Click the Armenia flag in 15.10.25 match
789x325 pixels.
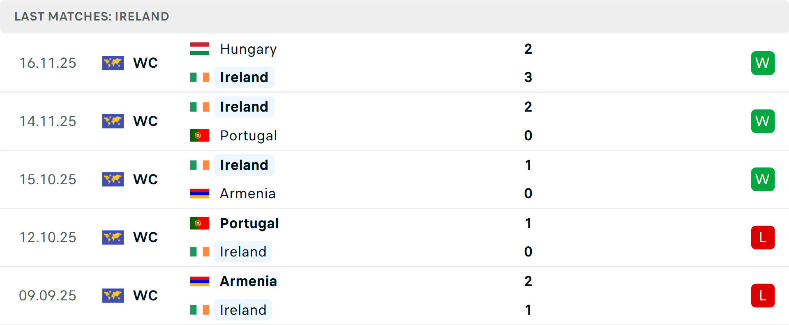200,193
